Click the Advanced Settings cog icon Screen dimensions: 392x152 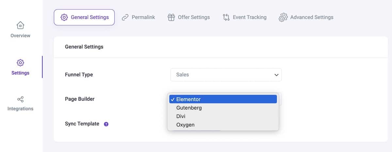tap(283, 17)
